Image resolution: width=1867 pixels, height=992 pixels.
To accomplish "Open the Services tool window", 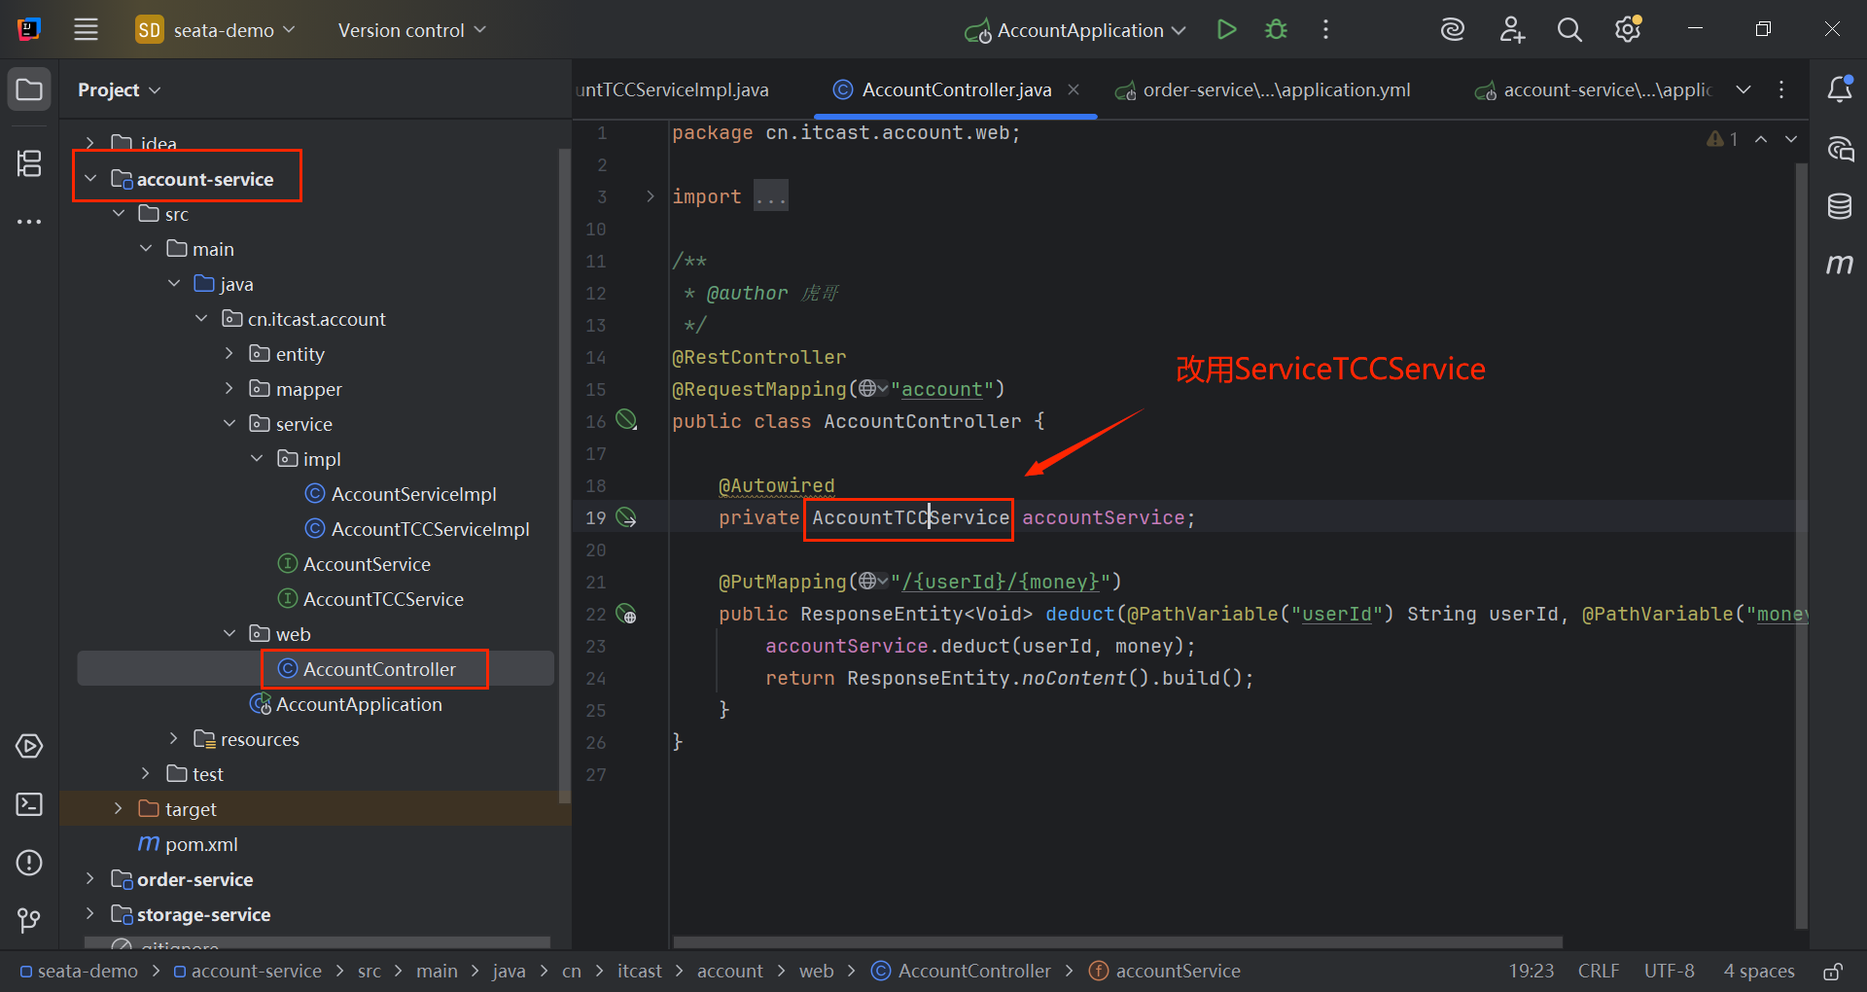I will pyautogui.click(x=29, y=746).
